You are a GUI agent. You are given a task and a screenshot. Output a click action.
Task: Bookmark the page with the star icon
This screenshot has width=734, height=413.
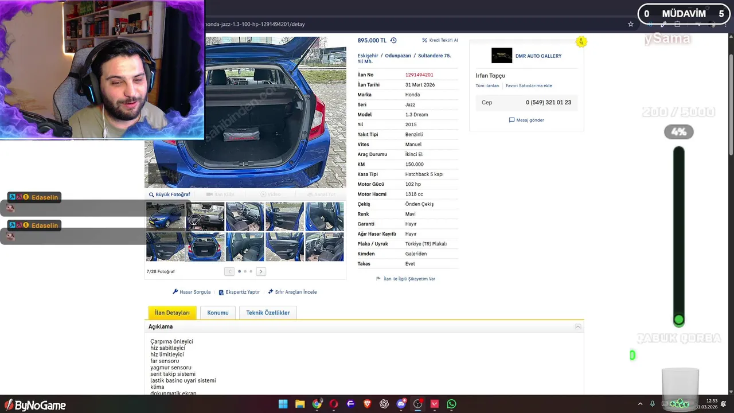pyautogui.click(x=631, y=24)
